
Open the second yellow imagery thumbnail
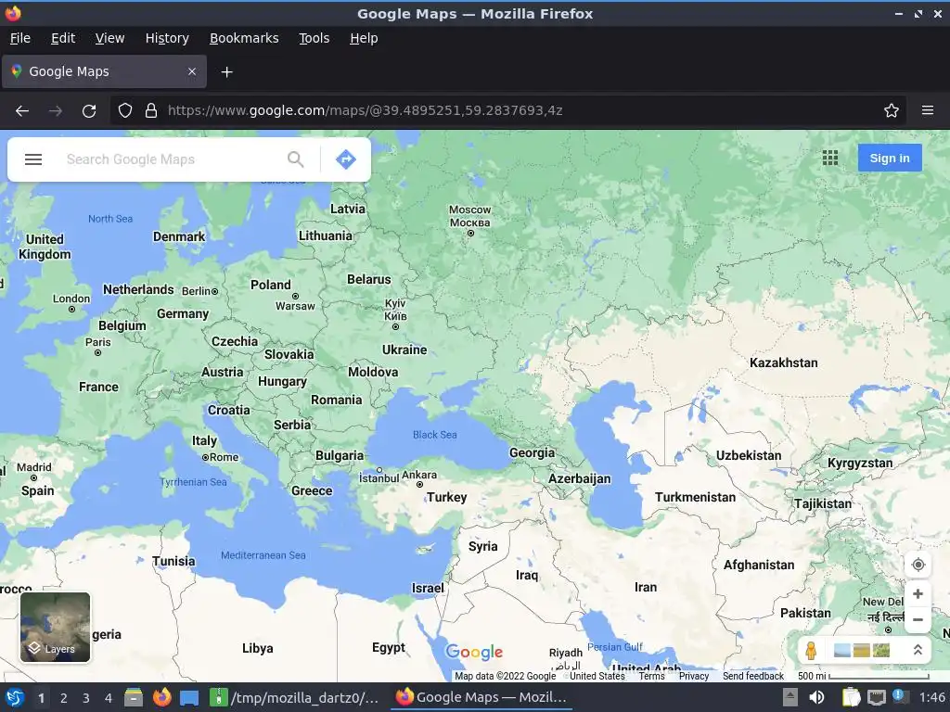(861, 650)
